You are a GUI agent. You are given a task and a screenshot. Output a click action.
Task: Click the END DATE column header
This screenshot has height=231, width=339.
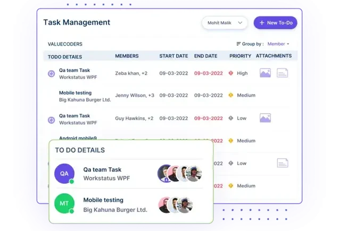tap(205, 56)
